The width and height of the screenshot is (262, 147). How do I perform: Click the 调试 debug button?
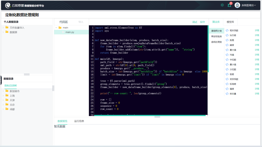(x=195, y=22)
